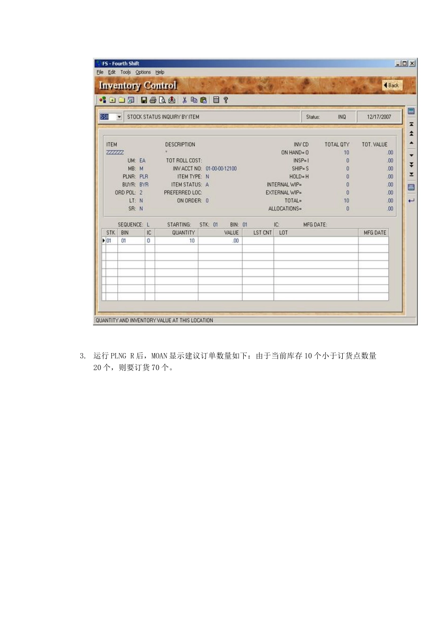This screenshot has width=446, height=631.
Task: Click the colorful module icon in toolbar
Action: coord(102,100)
